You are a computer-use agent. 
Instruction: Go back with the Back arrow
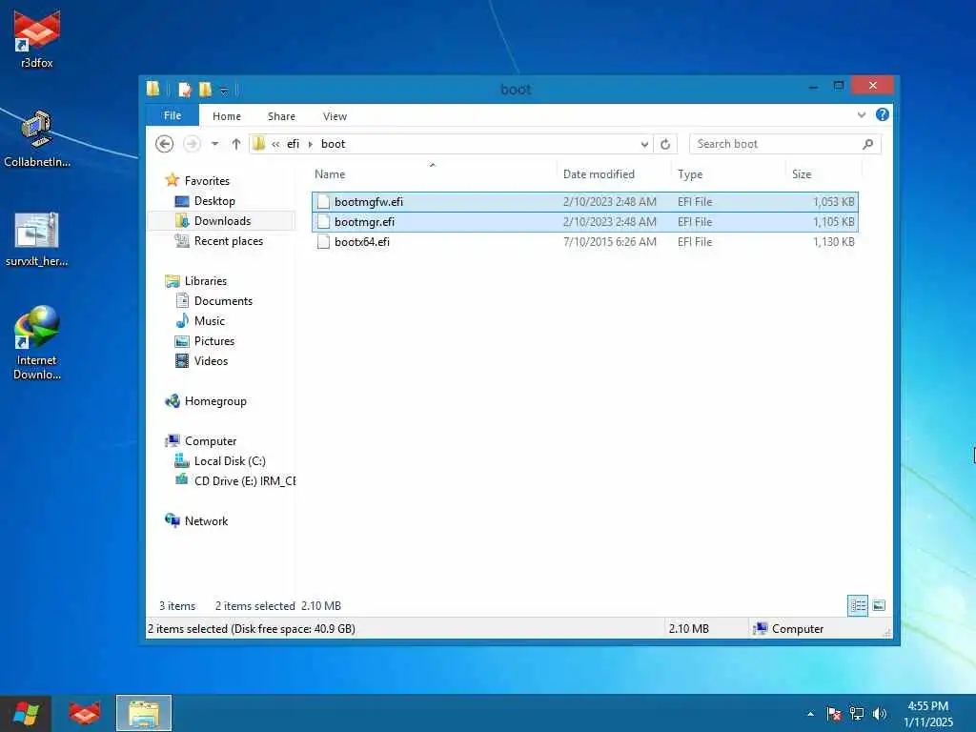164,144
